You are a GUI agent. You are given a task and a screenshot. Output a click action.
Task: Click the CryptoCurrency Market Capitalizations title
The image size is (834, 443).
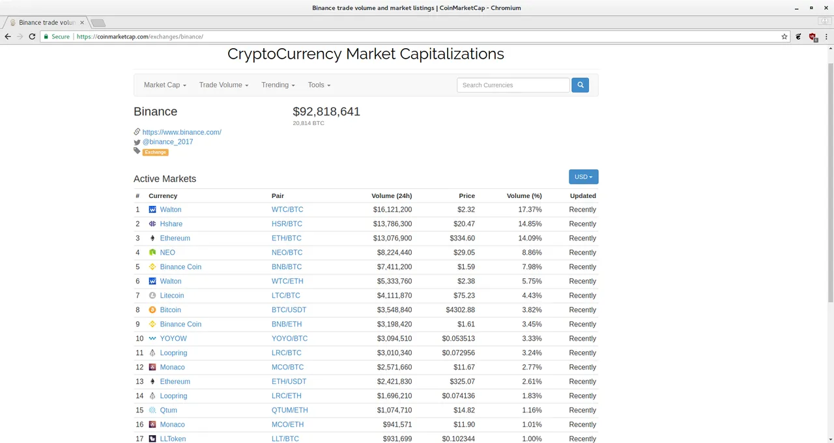(x=366, y=54)
